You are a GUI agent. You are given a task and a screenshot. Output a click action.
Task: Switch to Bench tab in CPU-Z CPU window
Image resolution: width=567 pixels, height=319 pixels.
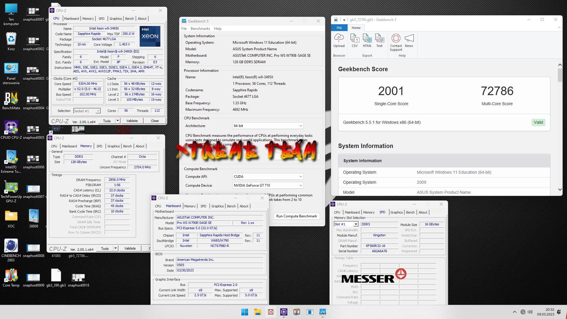point(129,19)
